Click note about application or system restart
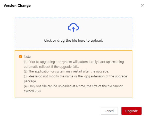Screen dimensions: 148x117 tap(66, 71)
